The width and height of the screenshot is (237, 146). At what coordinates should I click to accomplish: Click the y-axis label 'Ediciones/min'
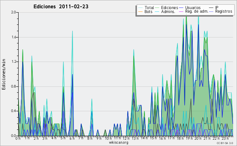coord(4,74)
